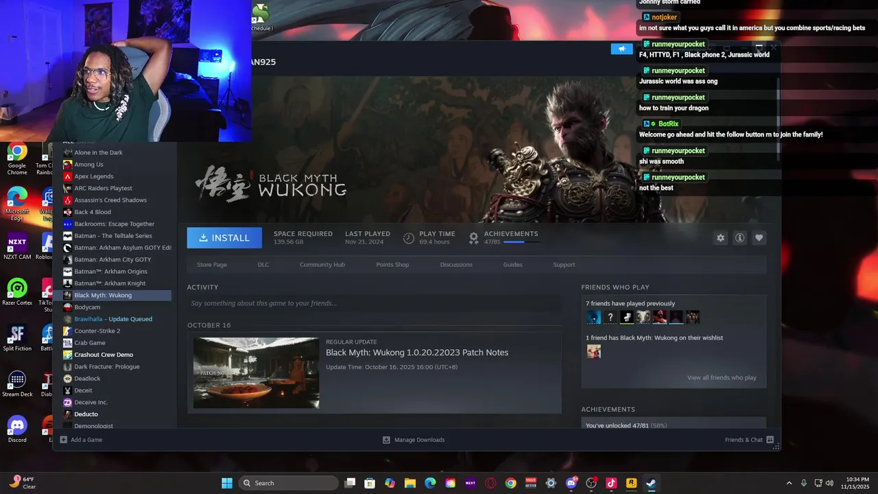This screenshot has height=494, width=878.
Task: Open the Black Myth: Wukong Patch Notes title
Action: (417, 353)
